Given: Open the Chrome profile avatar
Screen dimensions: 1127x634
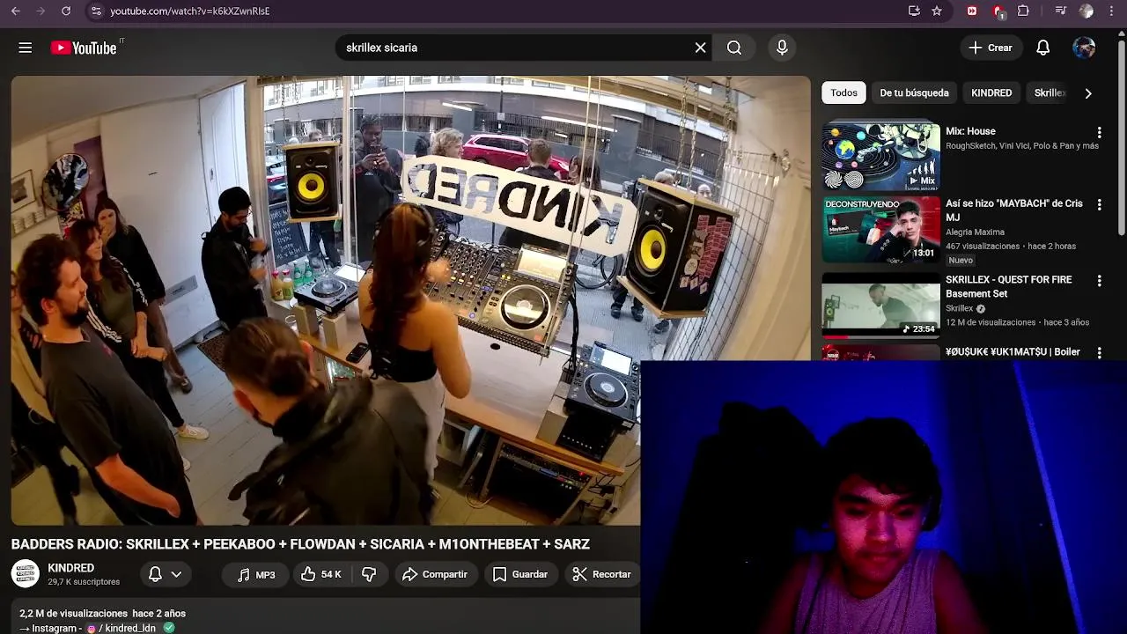Looking at the screenshot, I should coord(1086,11).
